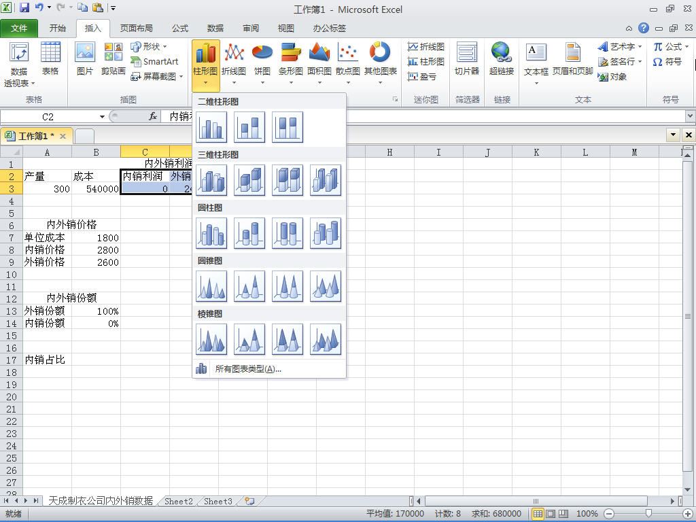This screenshot has height=522, width=696.
Task: Insert a Picture (图片) from file
Action: click(x=85, y=59)
